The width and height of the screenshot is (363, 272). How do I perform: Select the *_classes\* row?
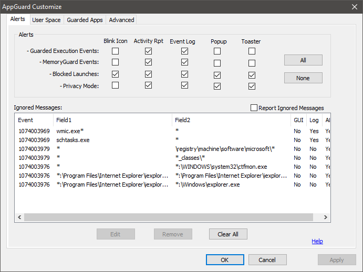pyautogui.click(x=173, y=158)
